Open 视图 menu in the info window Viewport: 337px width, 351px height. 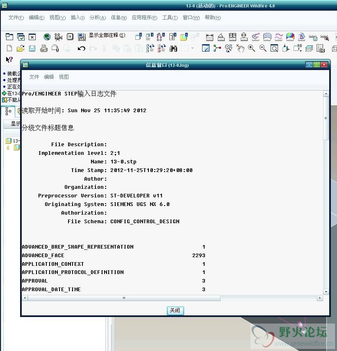64,77
